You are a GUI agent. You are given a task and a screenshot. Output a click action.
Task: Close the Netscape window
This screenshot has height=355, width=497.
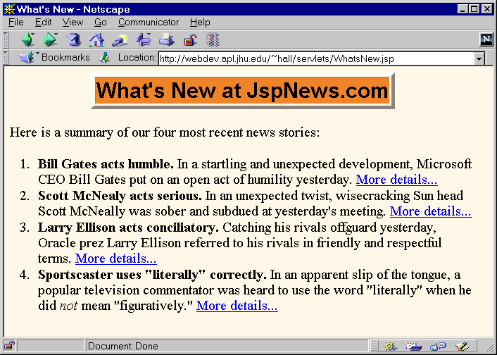pos(486,9)
